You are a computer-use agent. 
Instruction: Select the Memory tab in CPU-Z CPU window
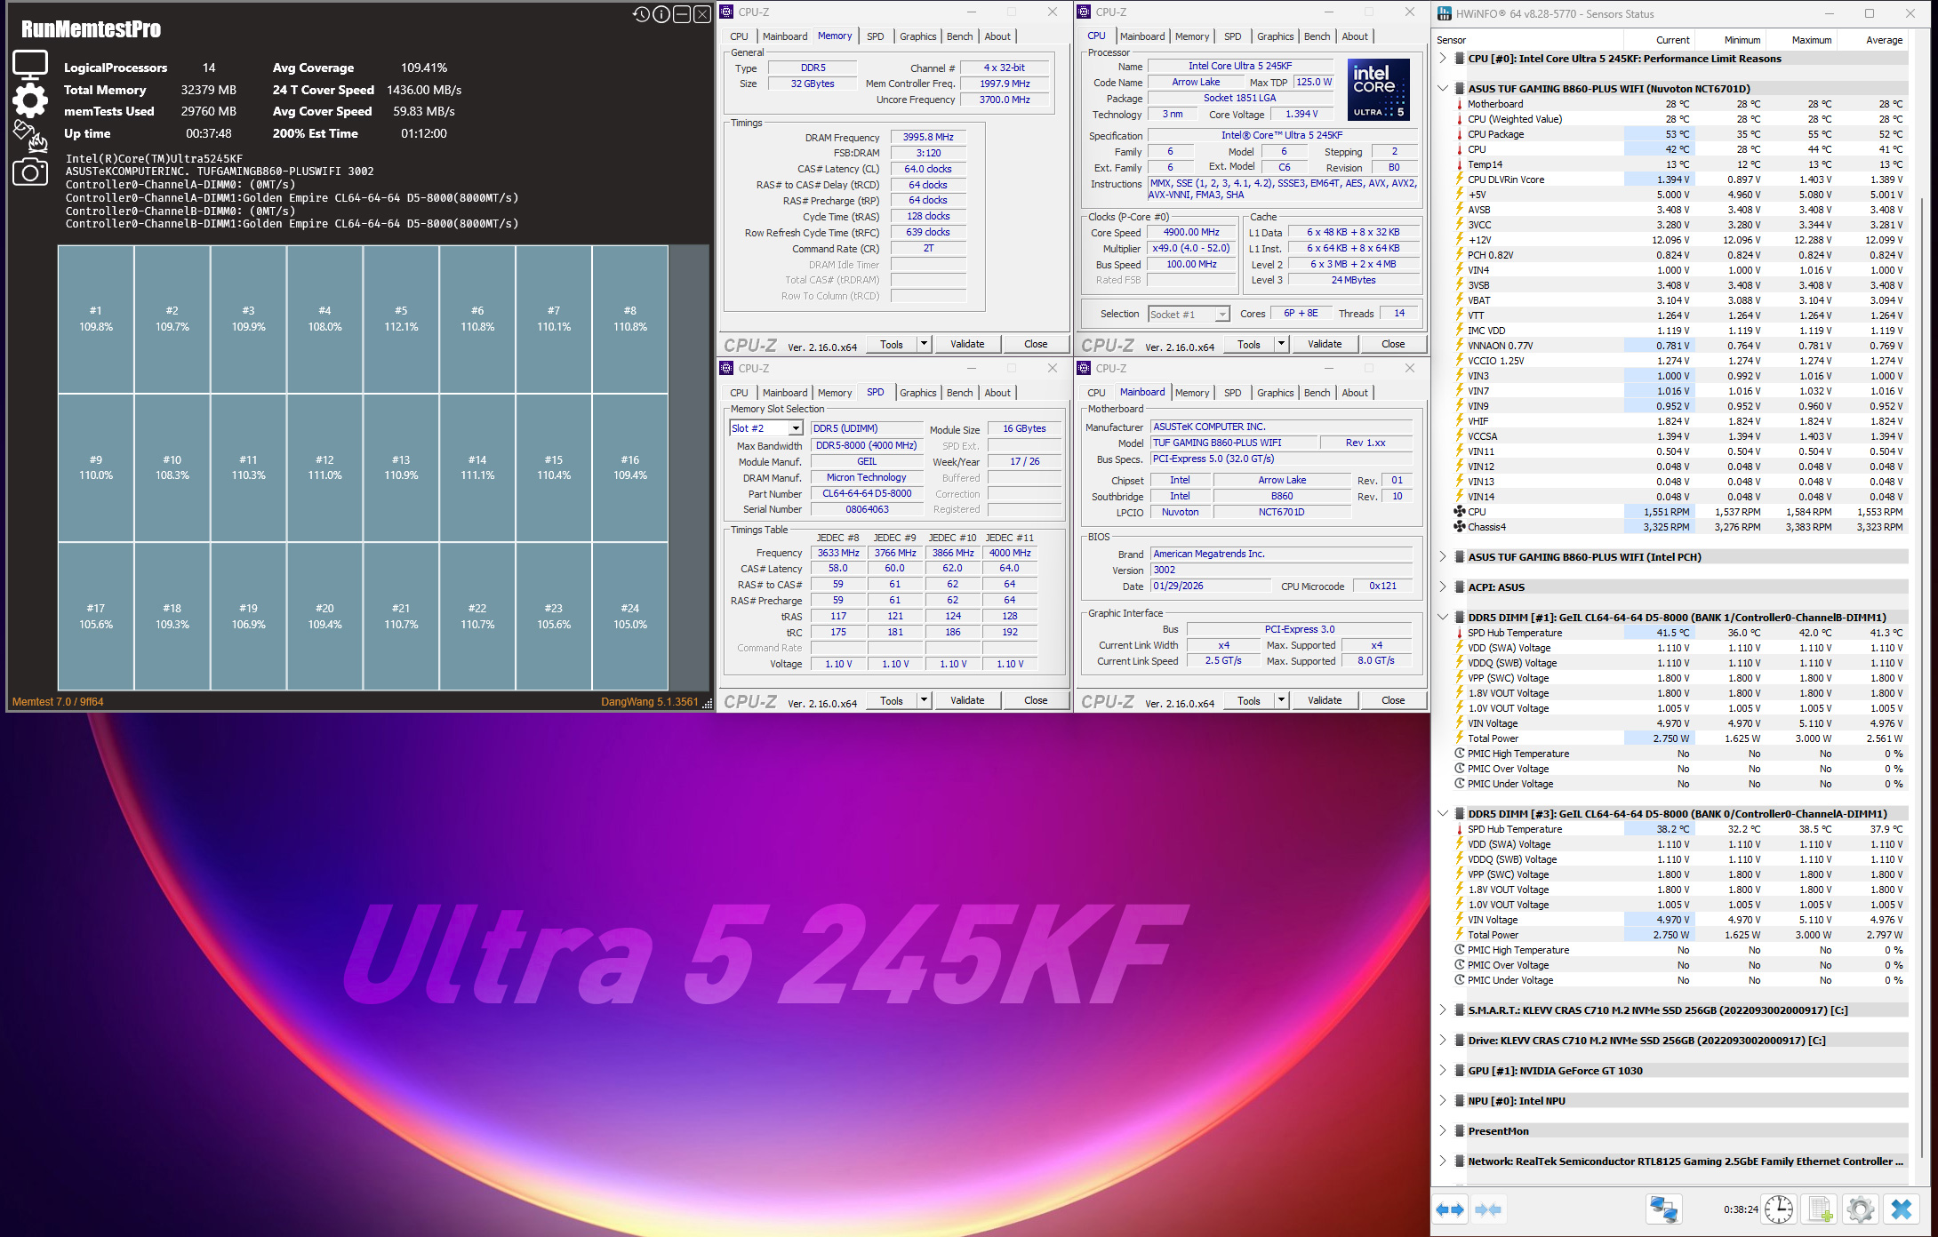(1191, 36)
